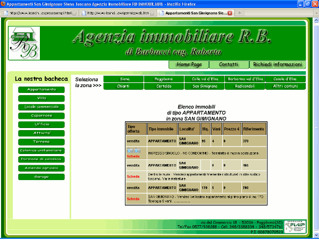Select the Chianti zone

pos(123,86)
